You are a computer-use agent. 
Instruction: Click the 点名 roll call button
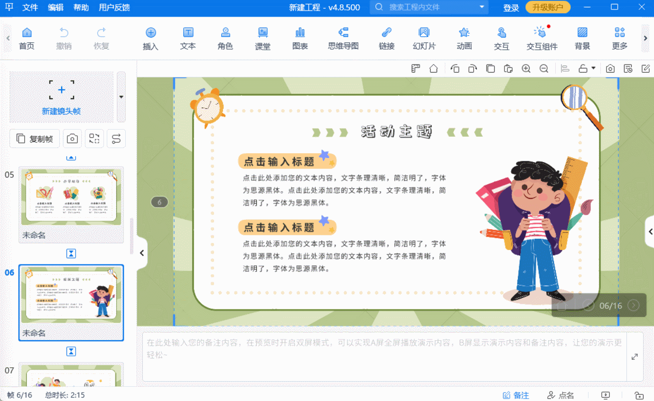(x=561, y=395)
